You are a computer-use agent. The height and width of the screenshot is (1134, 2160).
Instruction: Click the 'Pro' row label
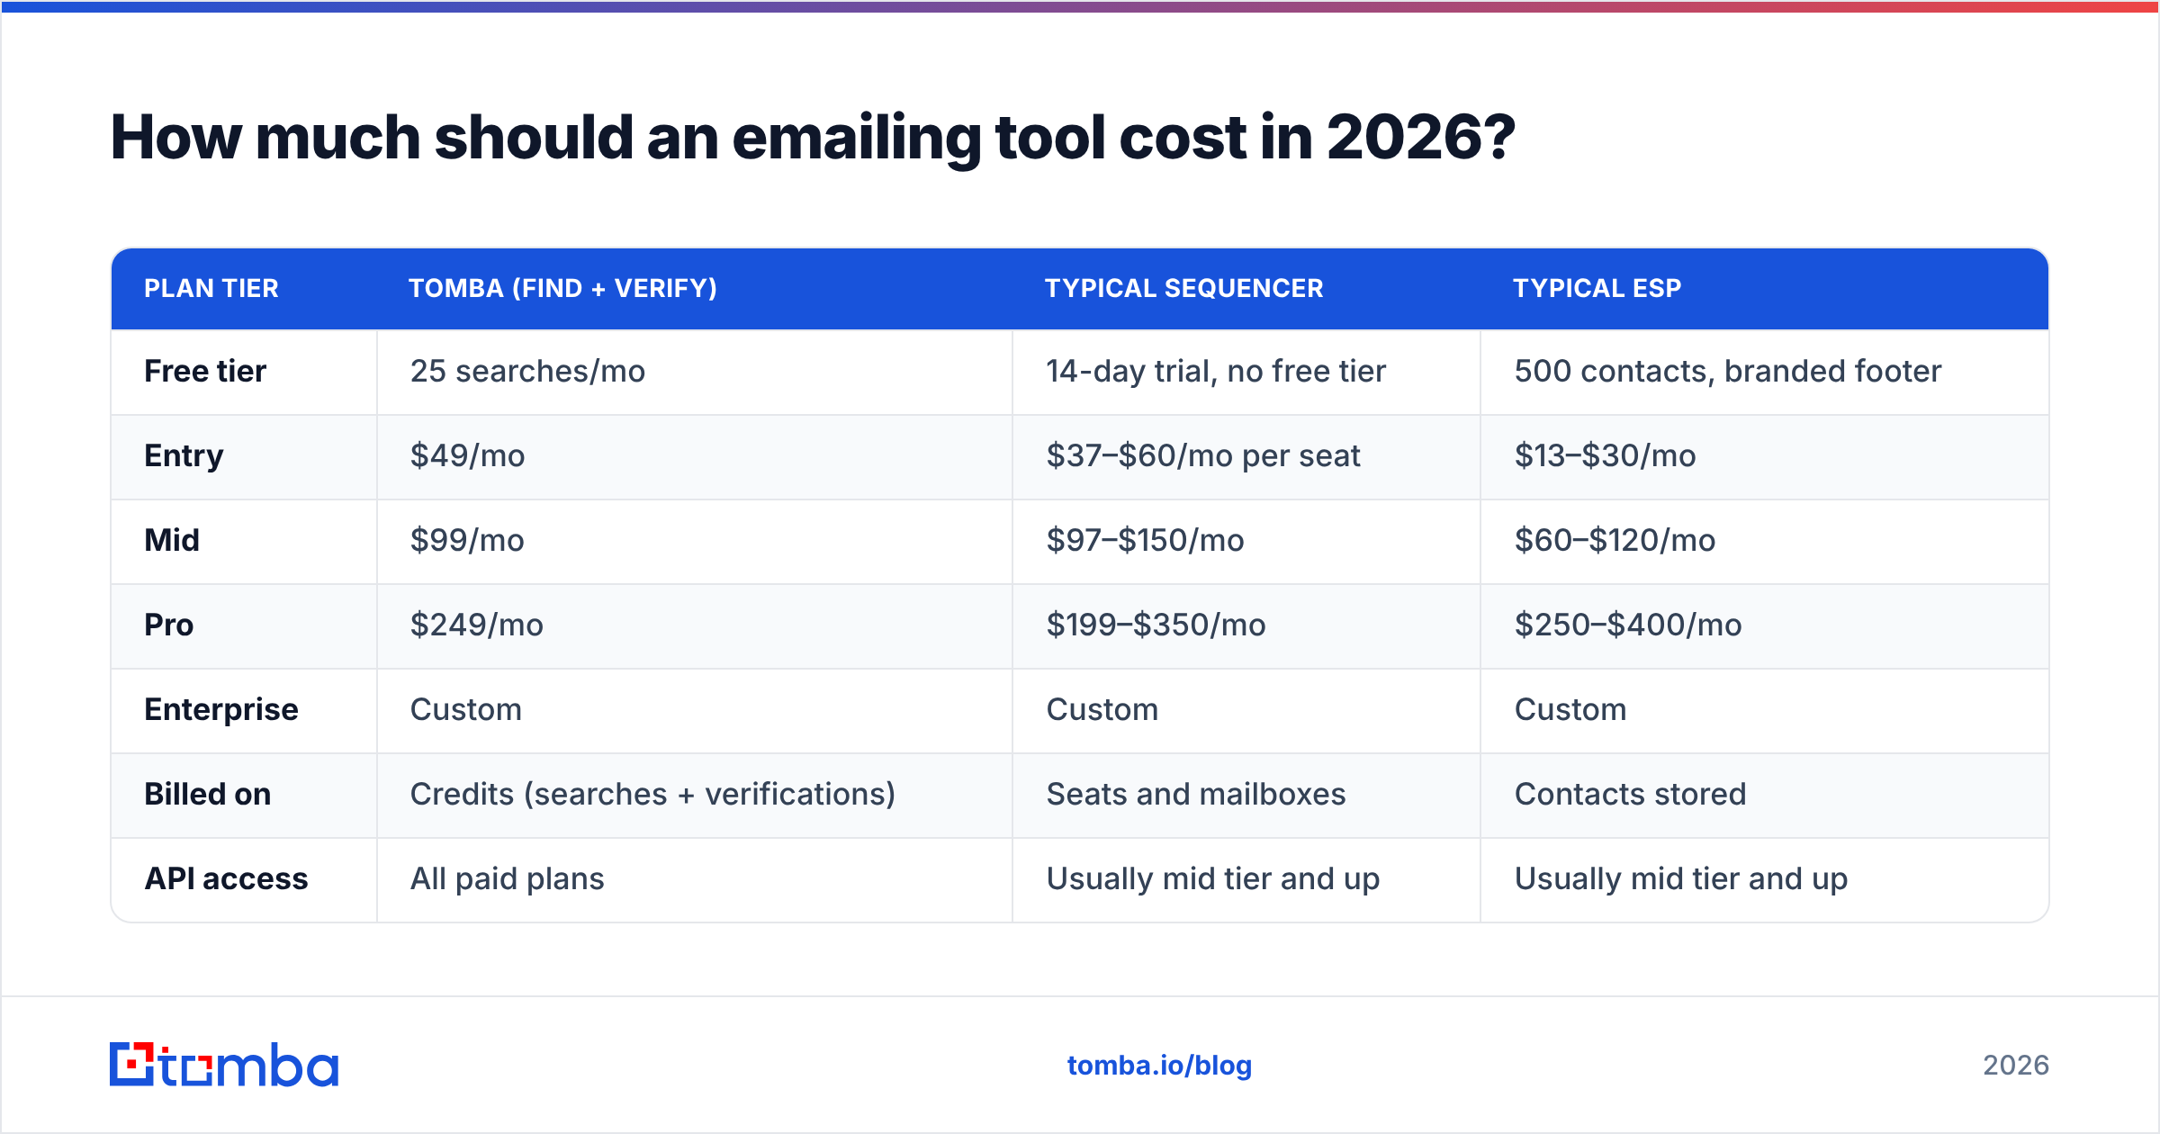(168, 625)
